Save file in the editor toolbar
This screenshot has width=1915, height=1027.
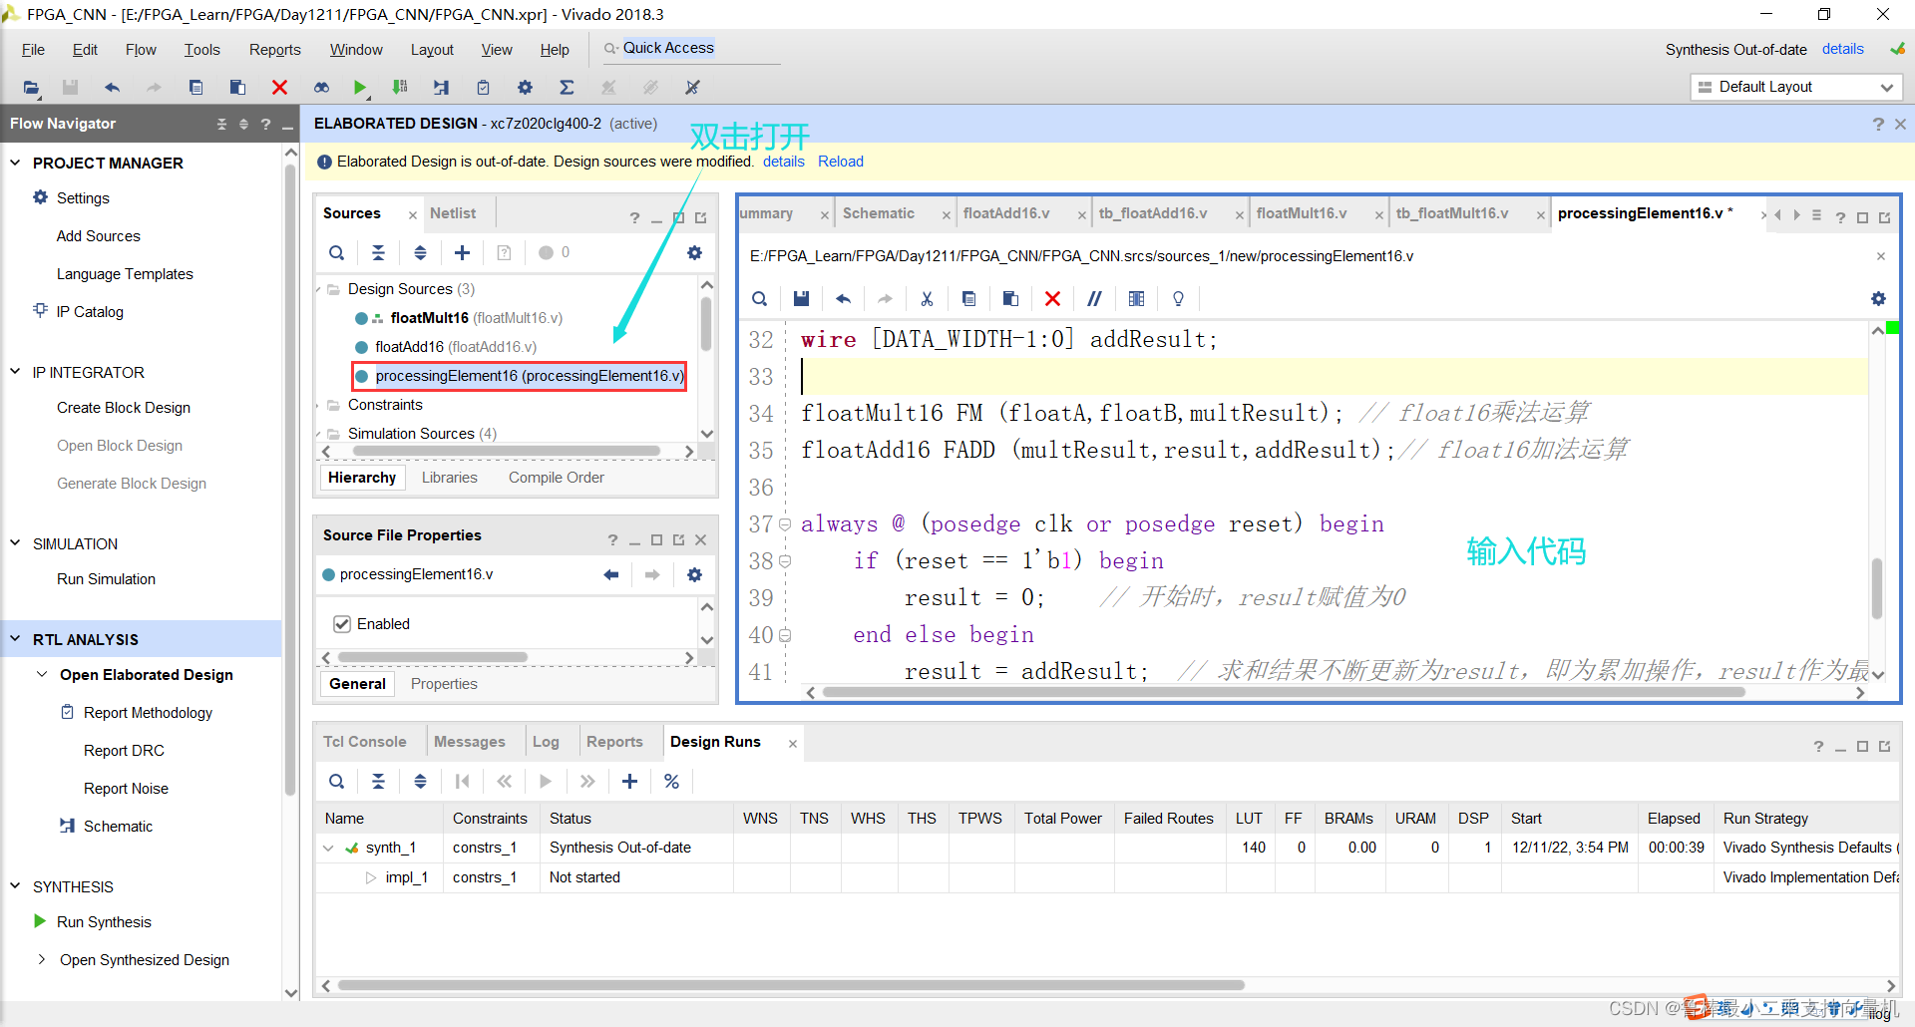pyautogui.click(x=801, y=299)
